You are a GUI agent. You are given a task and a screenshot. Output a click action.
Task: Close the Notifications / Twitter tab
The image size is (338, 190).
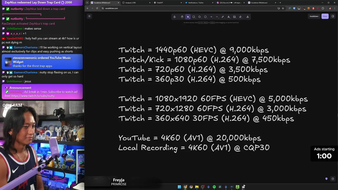click(x=213, y=3)
